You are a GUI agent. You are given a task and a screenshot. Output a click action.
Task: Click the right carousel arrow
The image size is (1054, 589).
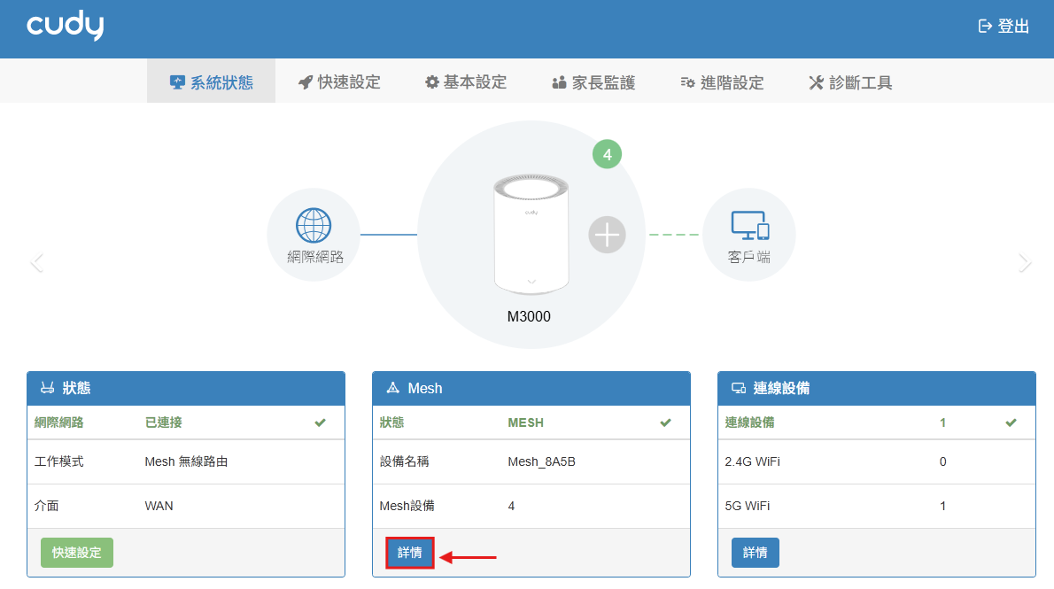tap(1024, 262)
